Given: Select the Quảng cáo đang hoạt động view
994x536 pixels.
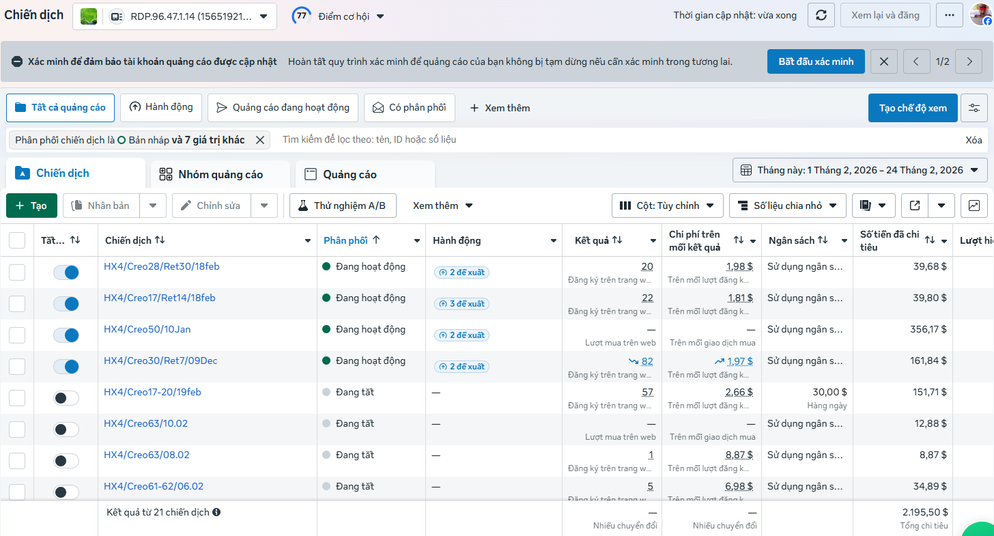Looking at the screenshot, I should pyautogui.click(x=283, y=108).
